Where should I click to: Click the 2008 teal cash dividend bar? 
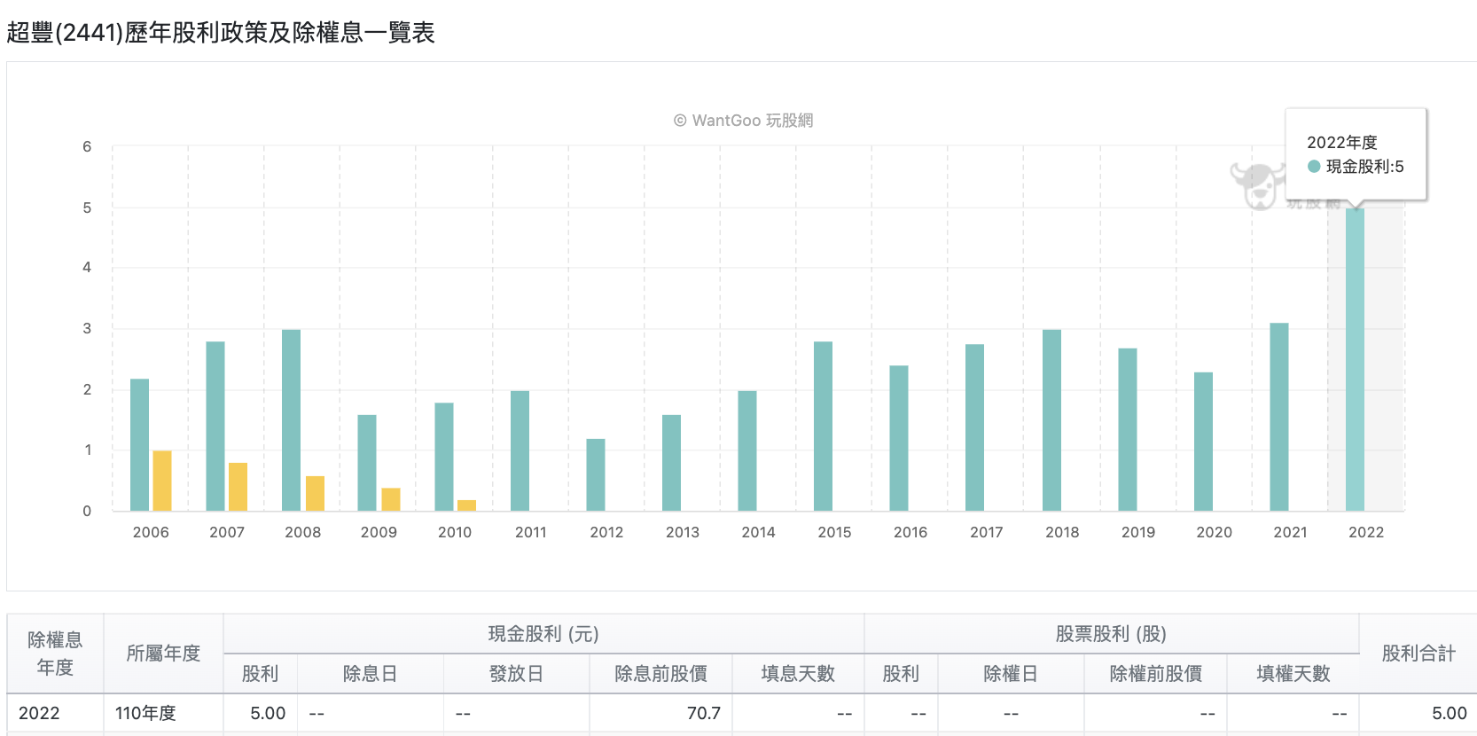(x=291, y=420)
